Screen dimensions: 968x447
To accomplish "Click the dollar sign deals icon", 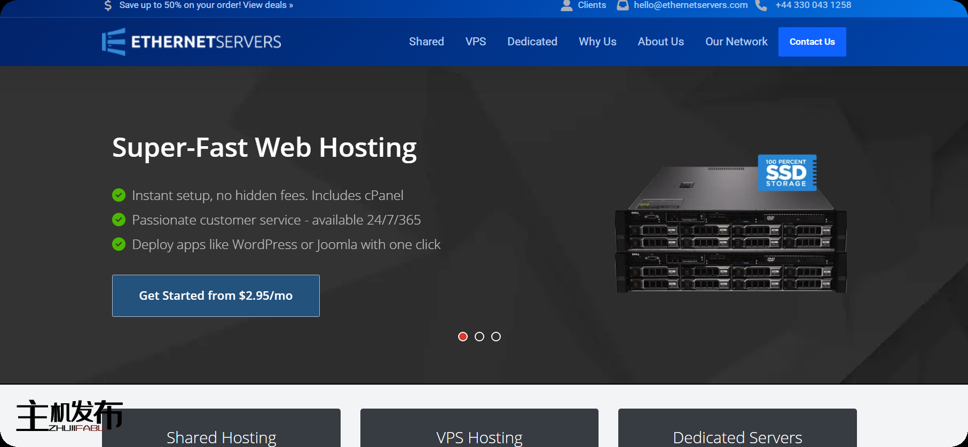I will click(108, 5).
